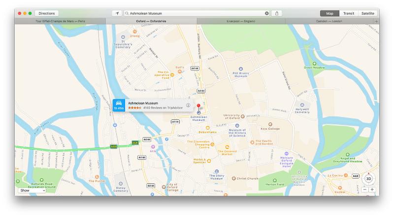394x217 pixels.
Task: Open the Share button in the toolbar
Action: point(277,13)
